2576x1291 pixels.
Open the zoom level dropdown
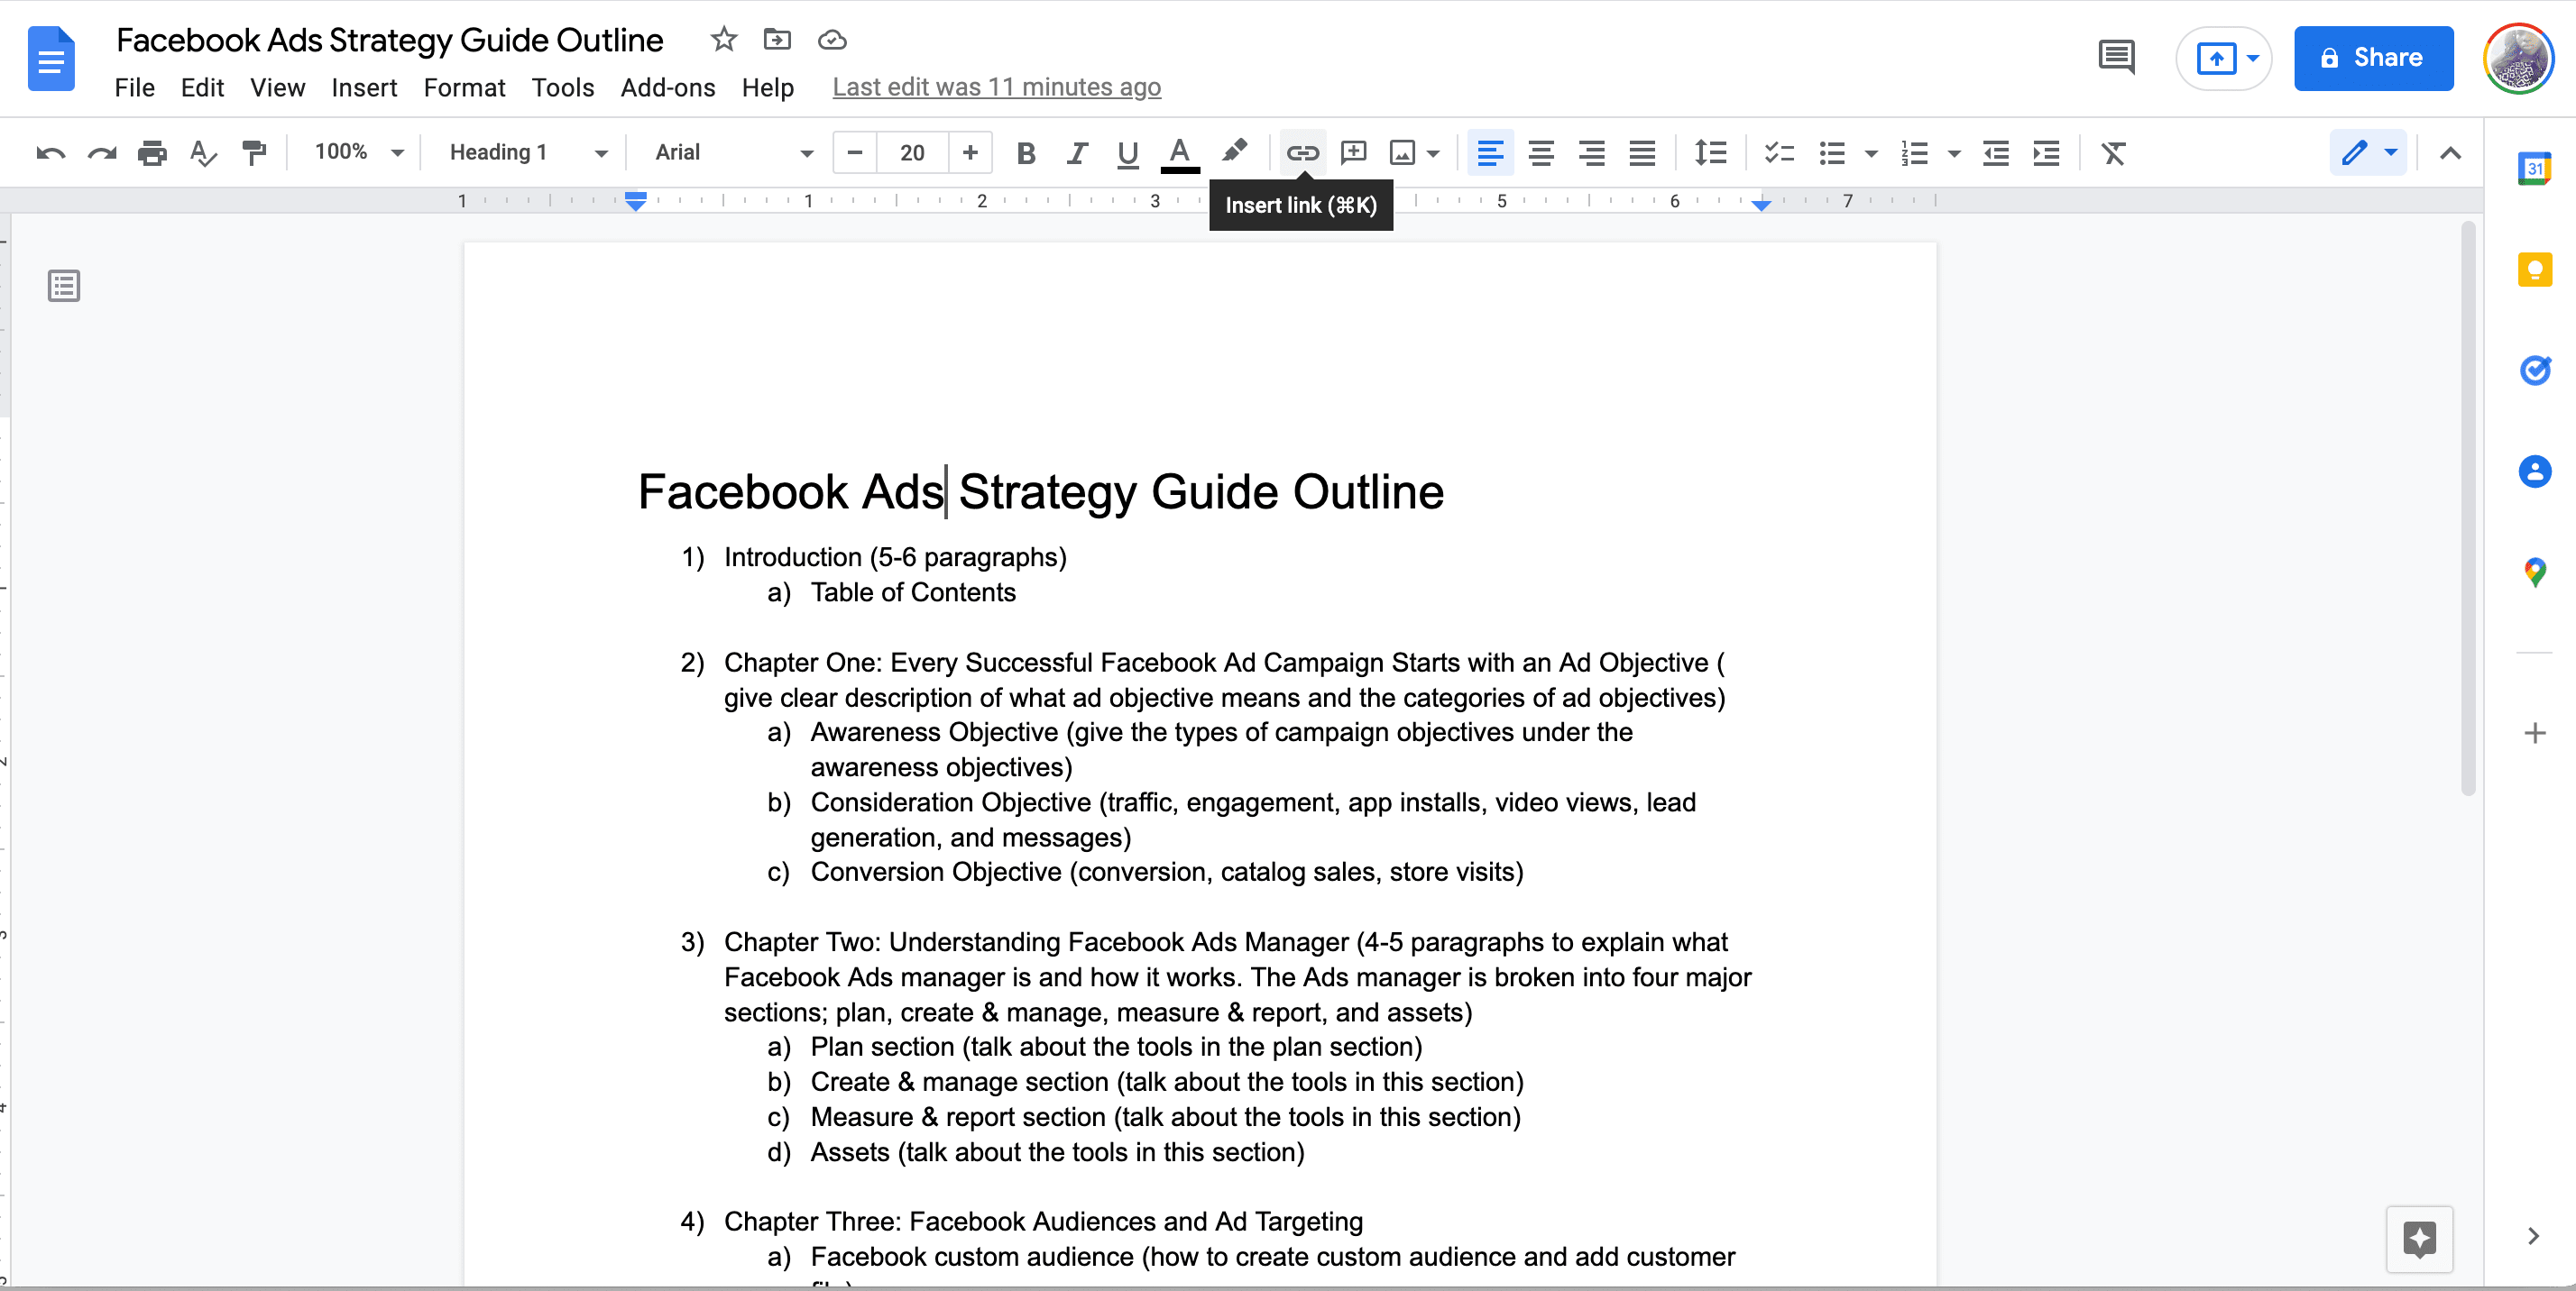[x=359, y=151]
